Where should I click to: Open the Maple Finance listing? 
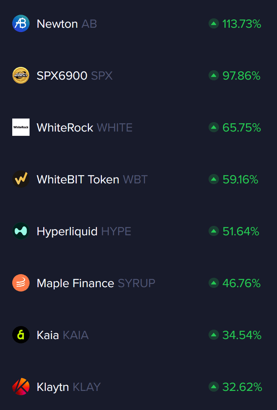coord(75,283)
